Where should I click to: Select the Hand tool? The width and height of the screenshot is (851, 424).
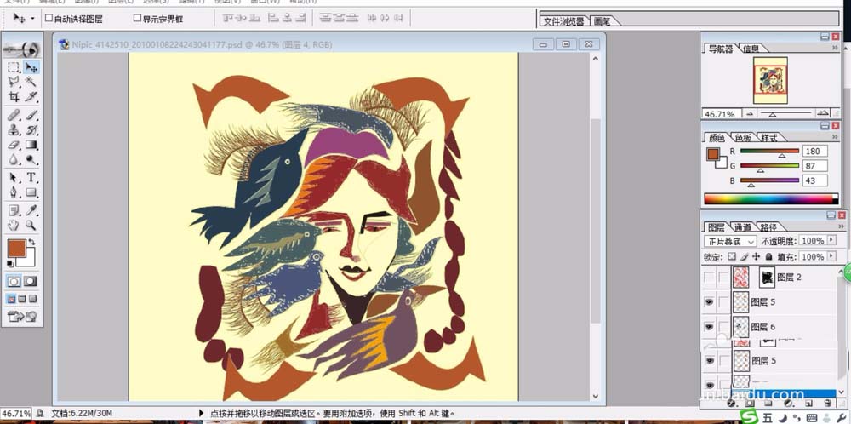14,225
